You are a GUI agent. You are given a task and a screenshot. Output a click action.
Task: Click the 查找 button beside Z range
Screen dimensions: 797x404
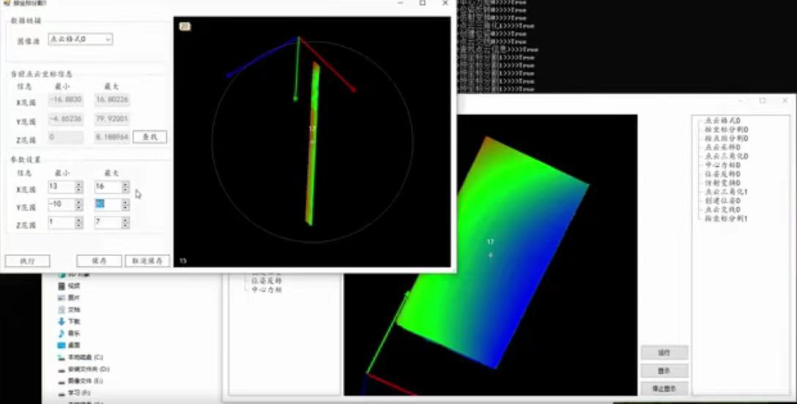tap(149, 137)
